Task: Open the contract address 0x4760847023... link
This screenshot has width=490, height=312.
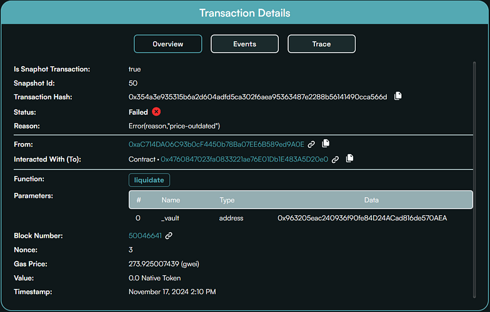Action: [x=244, y=160]
